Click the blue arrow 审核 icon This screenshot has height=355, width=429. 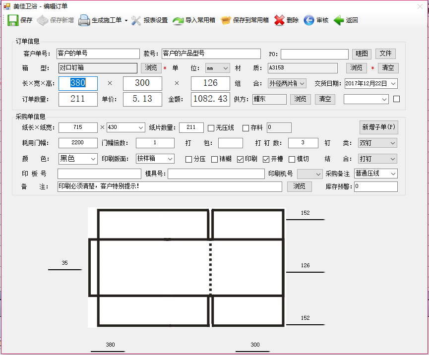pyautogui.click(x=309, y=20)
